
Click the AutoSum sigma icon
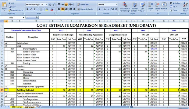click(171, 3)
